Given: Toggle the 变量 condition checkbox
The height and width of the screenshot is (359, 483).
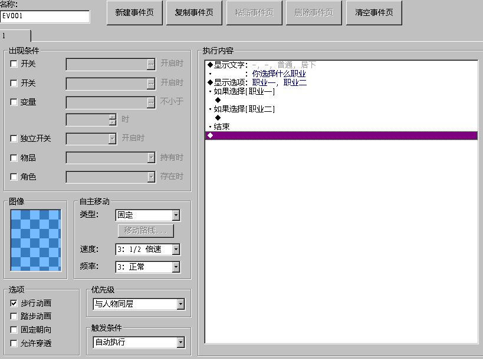Looking at the screenshot, I should click(14, 102).
